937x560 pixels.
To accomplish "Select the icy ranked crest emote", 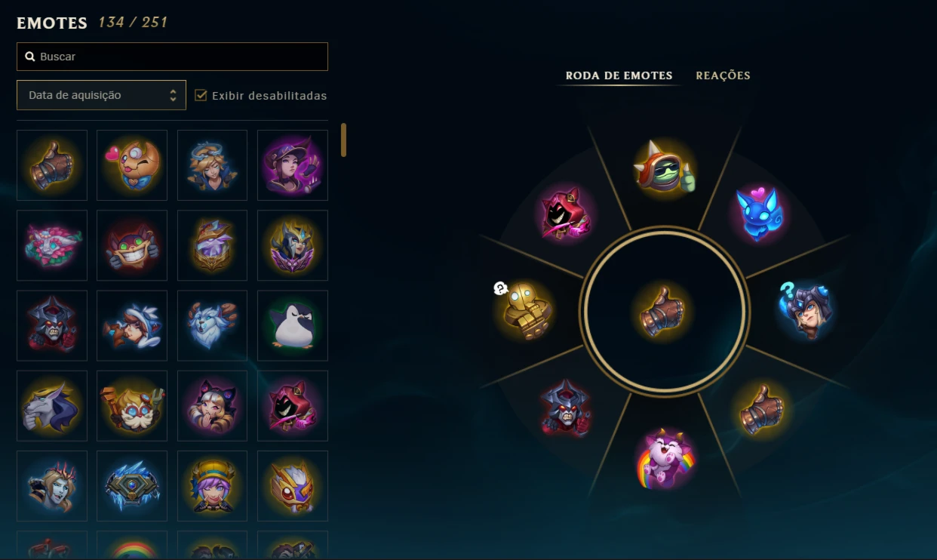I will click(132, 486).
